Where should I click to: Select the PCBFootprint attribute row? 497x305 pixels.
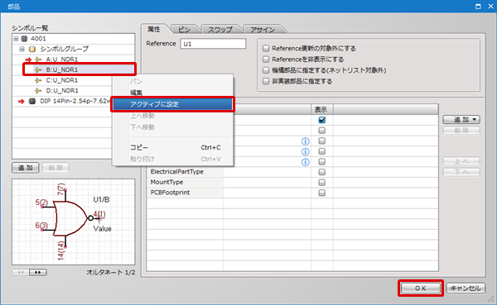click(x=185, y=193)
